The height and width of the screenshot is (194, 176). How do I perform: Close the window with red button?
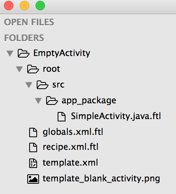pyautogui.click(x=9, y=6)
